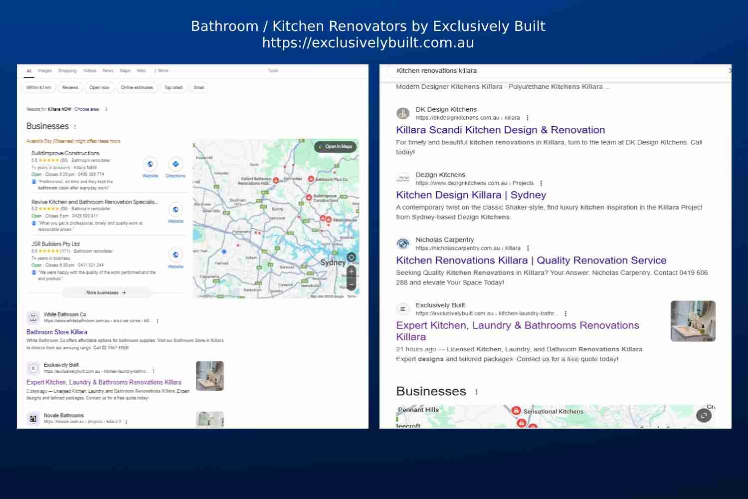The height and width of the screenshot is (499, 748).
Task: Click Oxford Bathroom Renovations Hills map pin
Action: coord(276,180)
